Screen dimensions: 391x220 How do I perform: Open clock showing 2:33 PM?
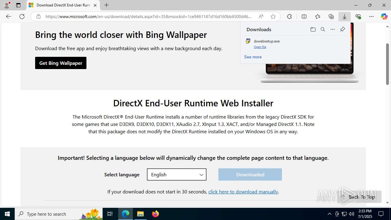[364, 214]
